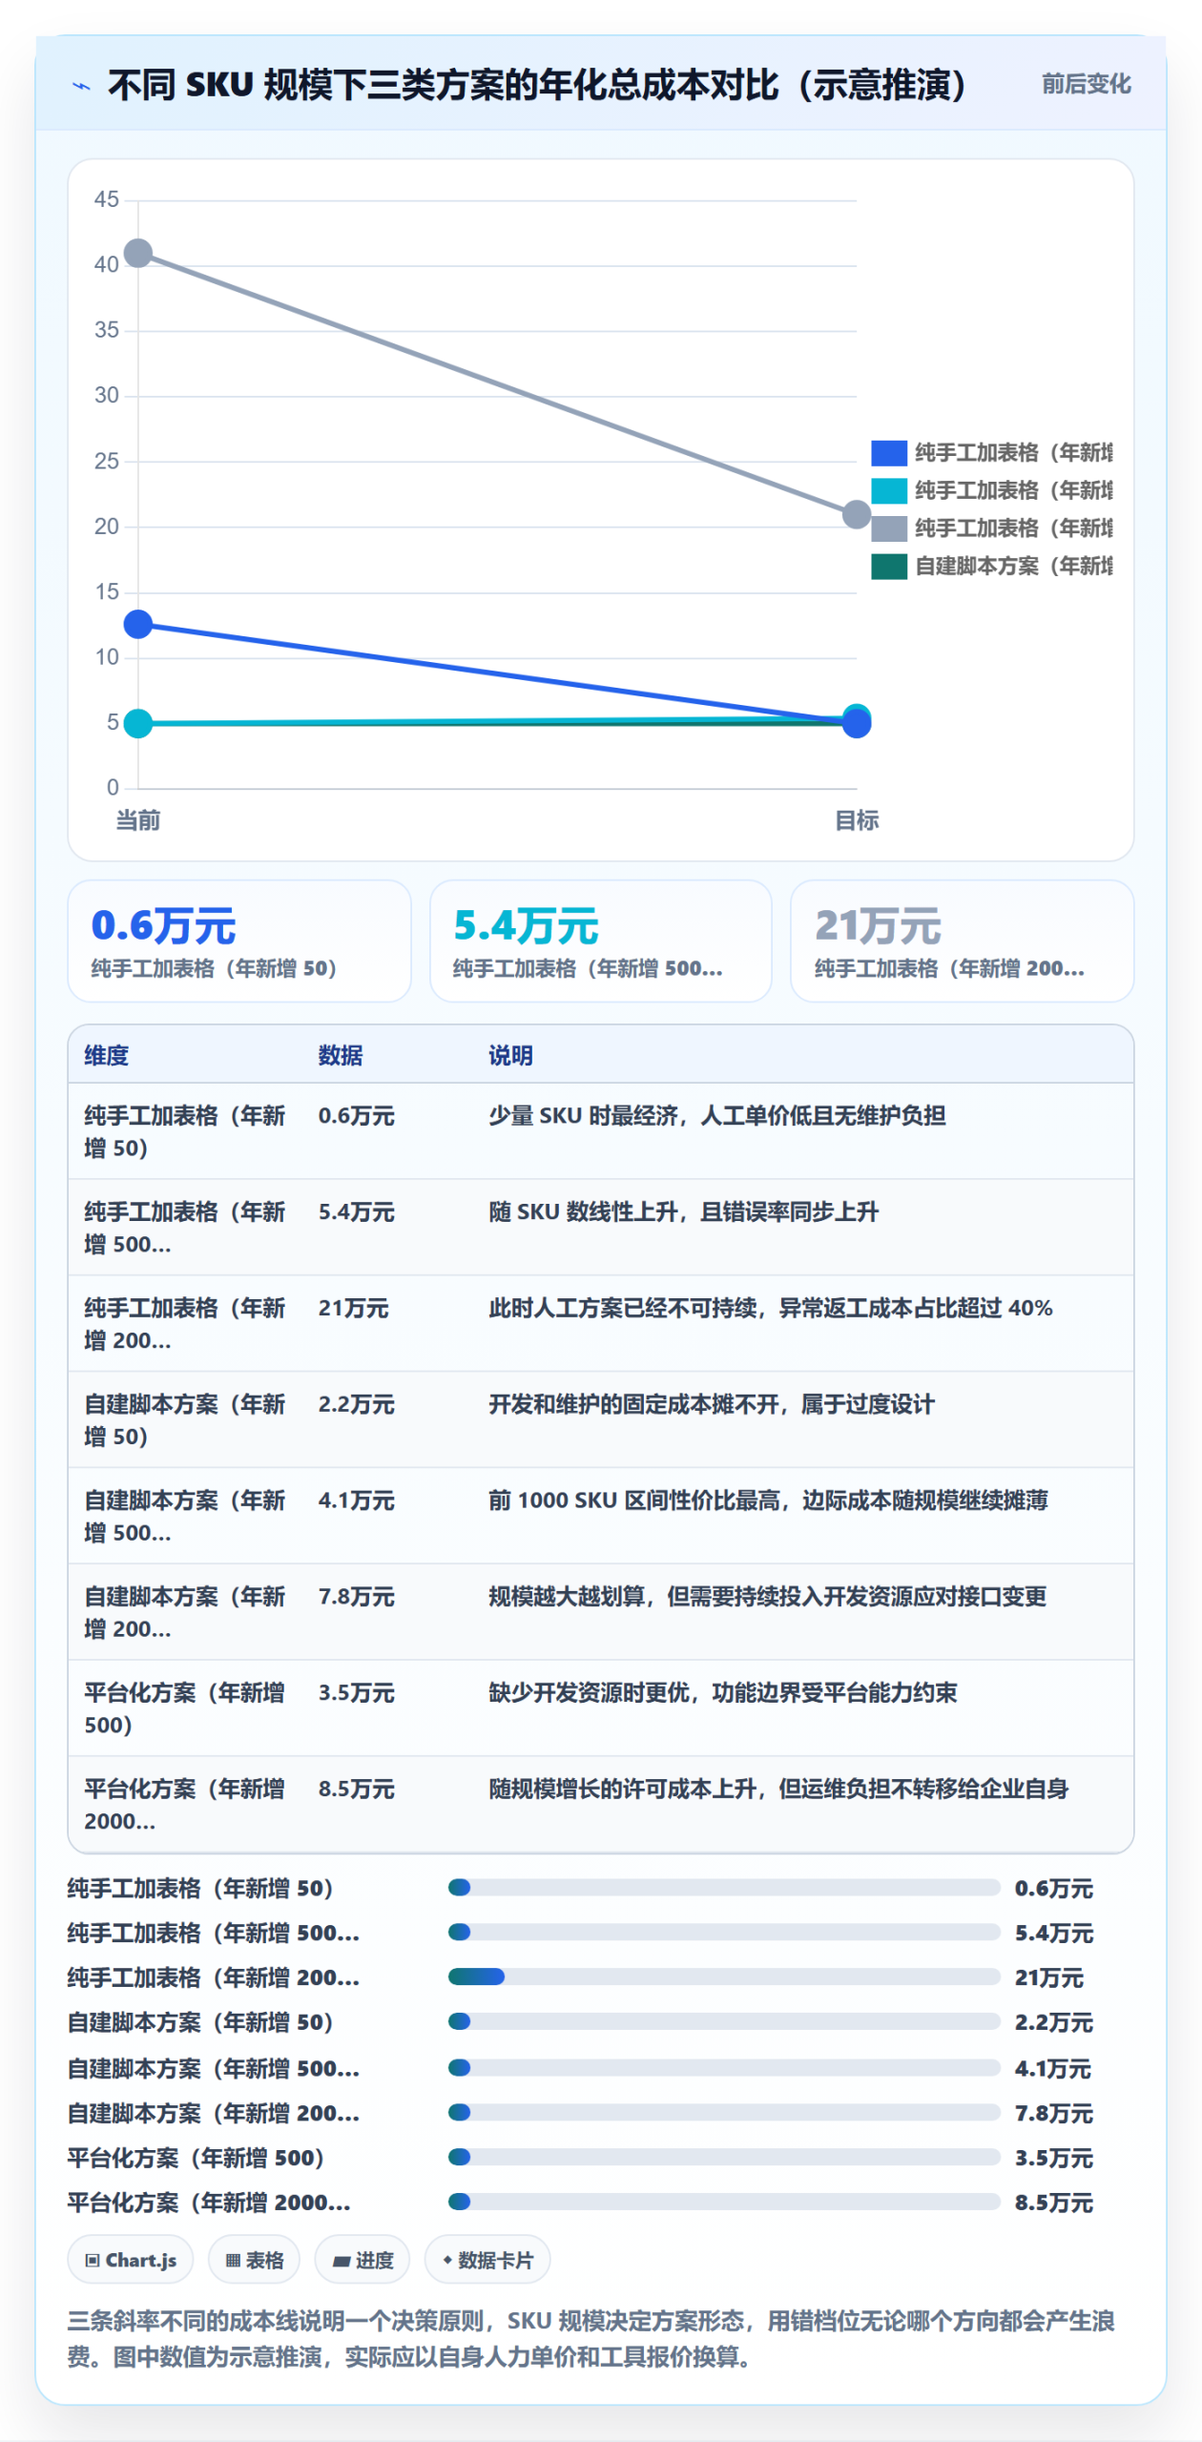Click the gray data point at 当前 near 41
This screenshot has width=1202, height=2442.
138,253
